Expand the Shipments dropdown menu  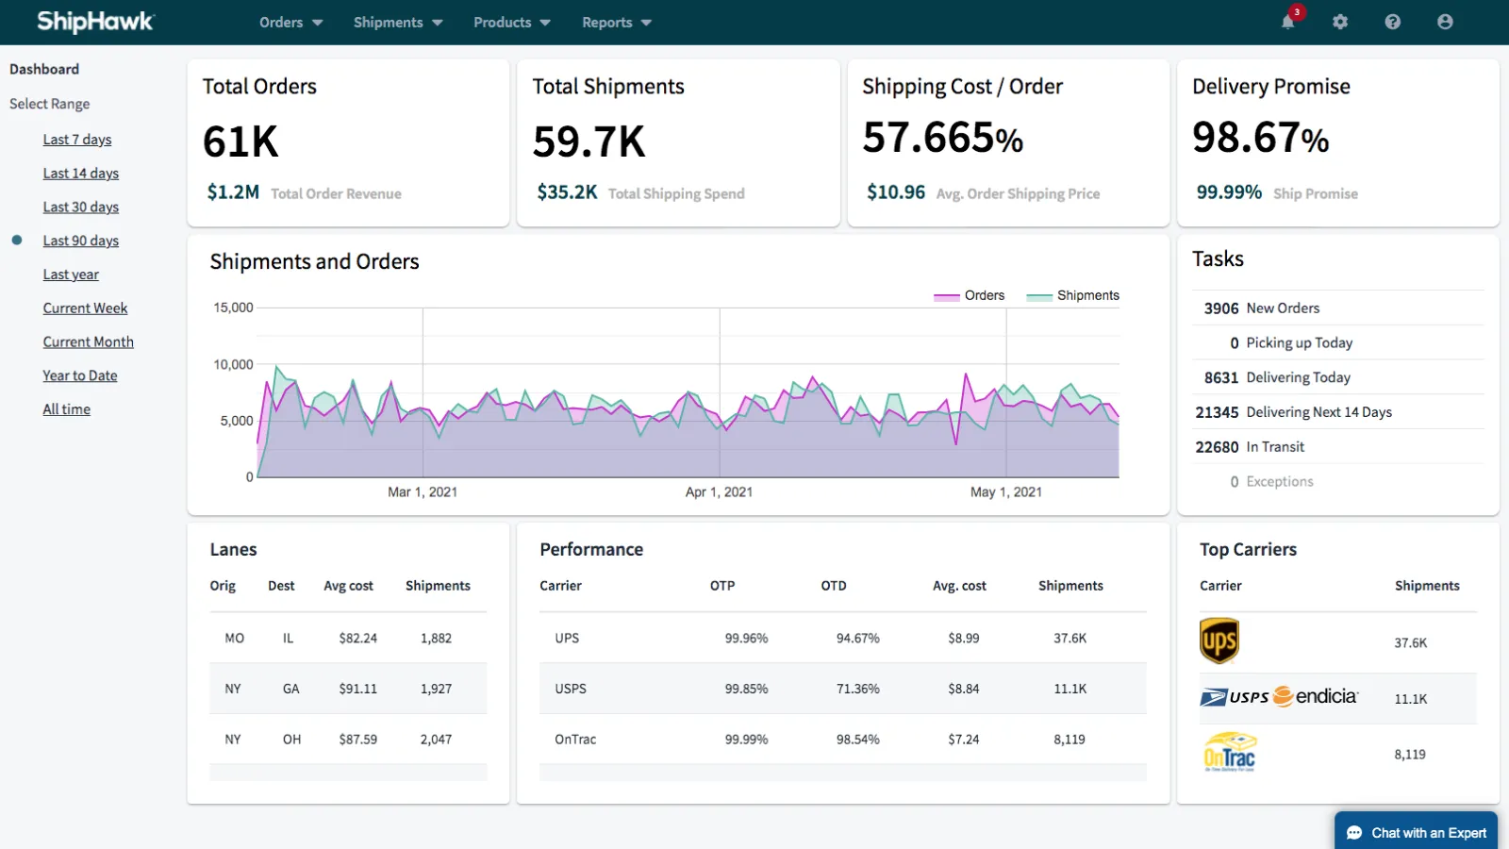pos(396,22)
